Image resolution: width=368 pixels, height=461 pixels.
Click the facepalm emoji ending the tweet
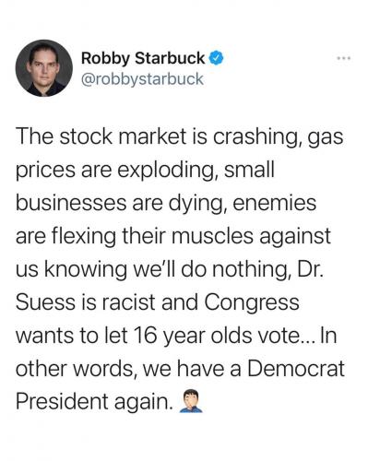pos(191,401)
